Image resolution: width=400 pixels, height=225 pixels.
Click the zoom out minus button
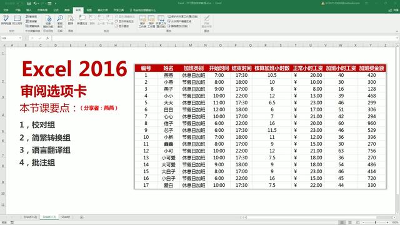[x=364, y=222]
